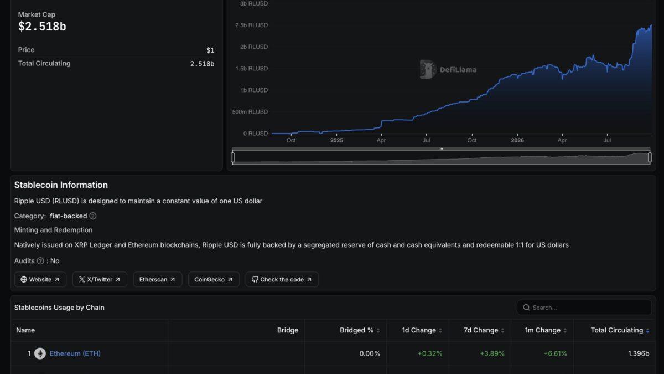664x374 pixels.
Task: Click the Total Circulating 2.518b value
Action: pos(202,64)
